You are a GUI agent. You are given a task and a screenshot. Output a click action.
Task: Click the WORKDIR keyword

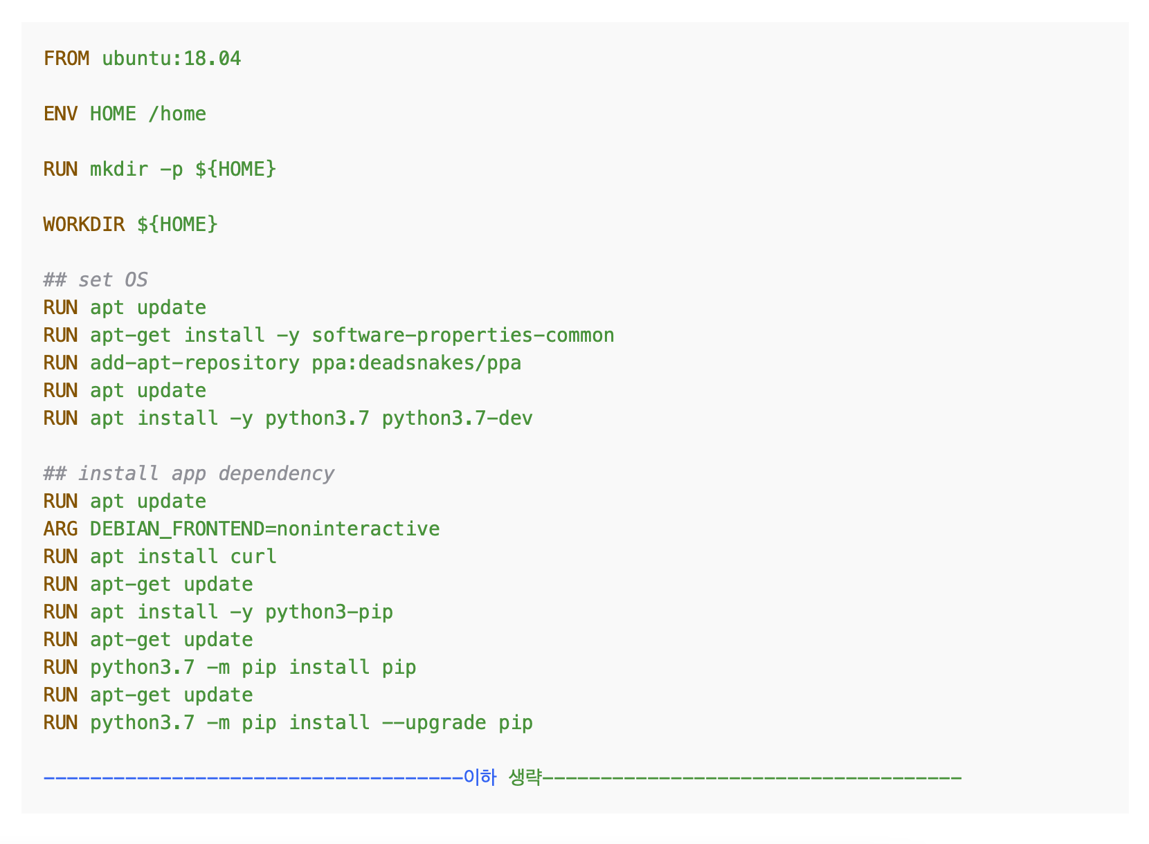tap(84, 225)
